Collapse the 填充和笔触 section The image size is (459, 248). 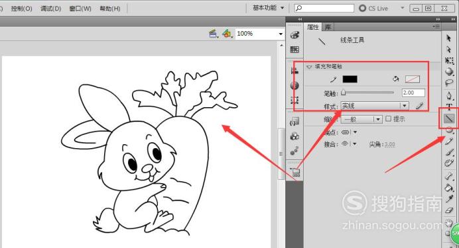pyautogui.click(x=309, y=67)
